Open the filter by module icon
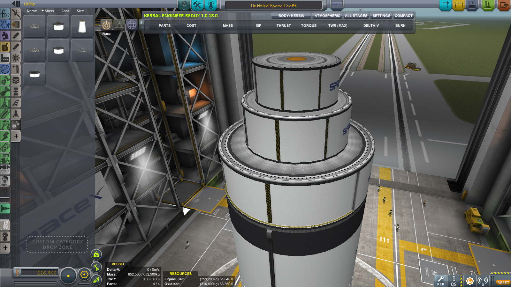The height and width of the screenshot is (287, 511). click(x=5, y=25)
